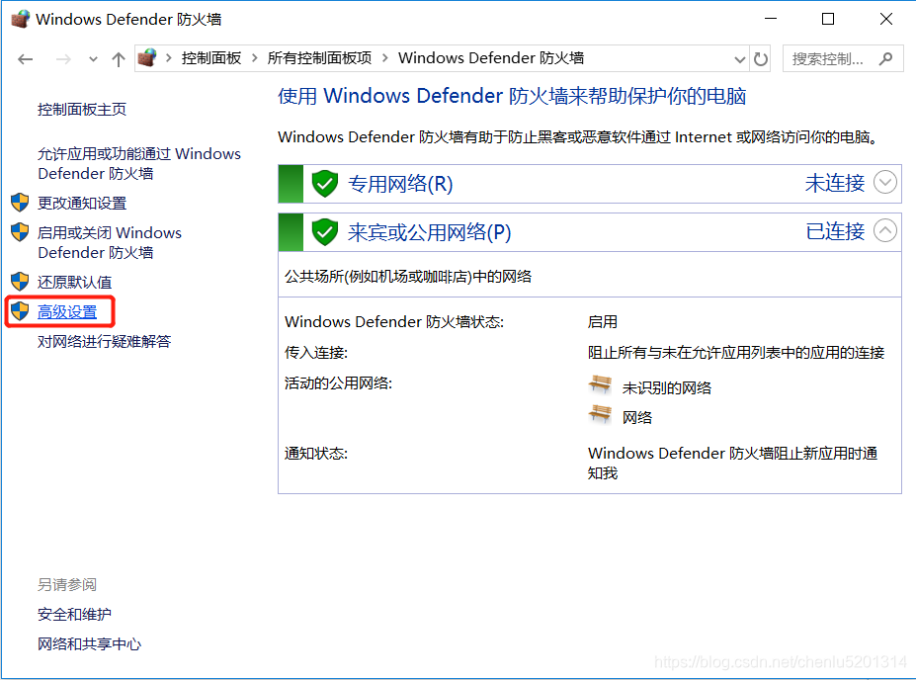Viewport: 916px width, 680px height.
Task: Click the shield icon beside 还原默认值
Action: [20, 282]
